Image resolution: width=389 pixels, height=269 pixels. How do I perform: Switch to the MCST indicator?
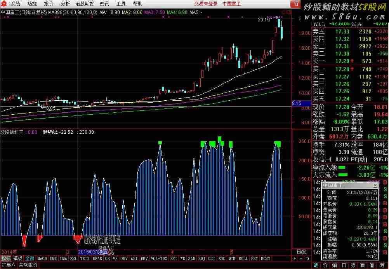click(x=266, y=259)
